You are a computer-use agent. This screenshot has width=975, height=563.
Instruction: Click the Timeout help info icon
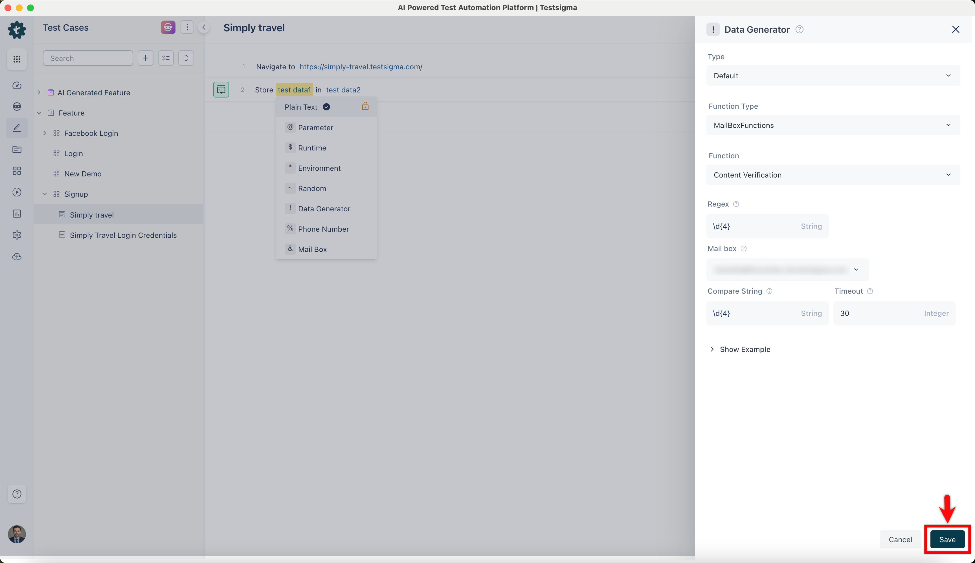point(870,291)
